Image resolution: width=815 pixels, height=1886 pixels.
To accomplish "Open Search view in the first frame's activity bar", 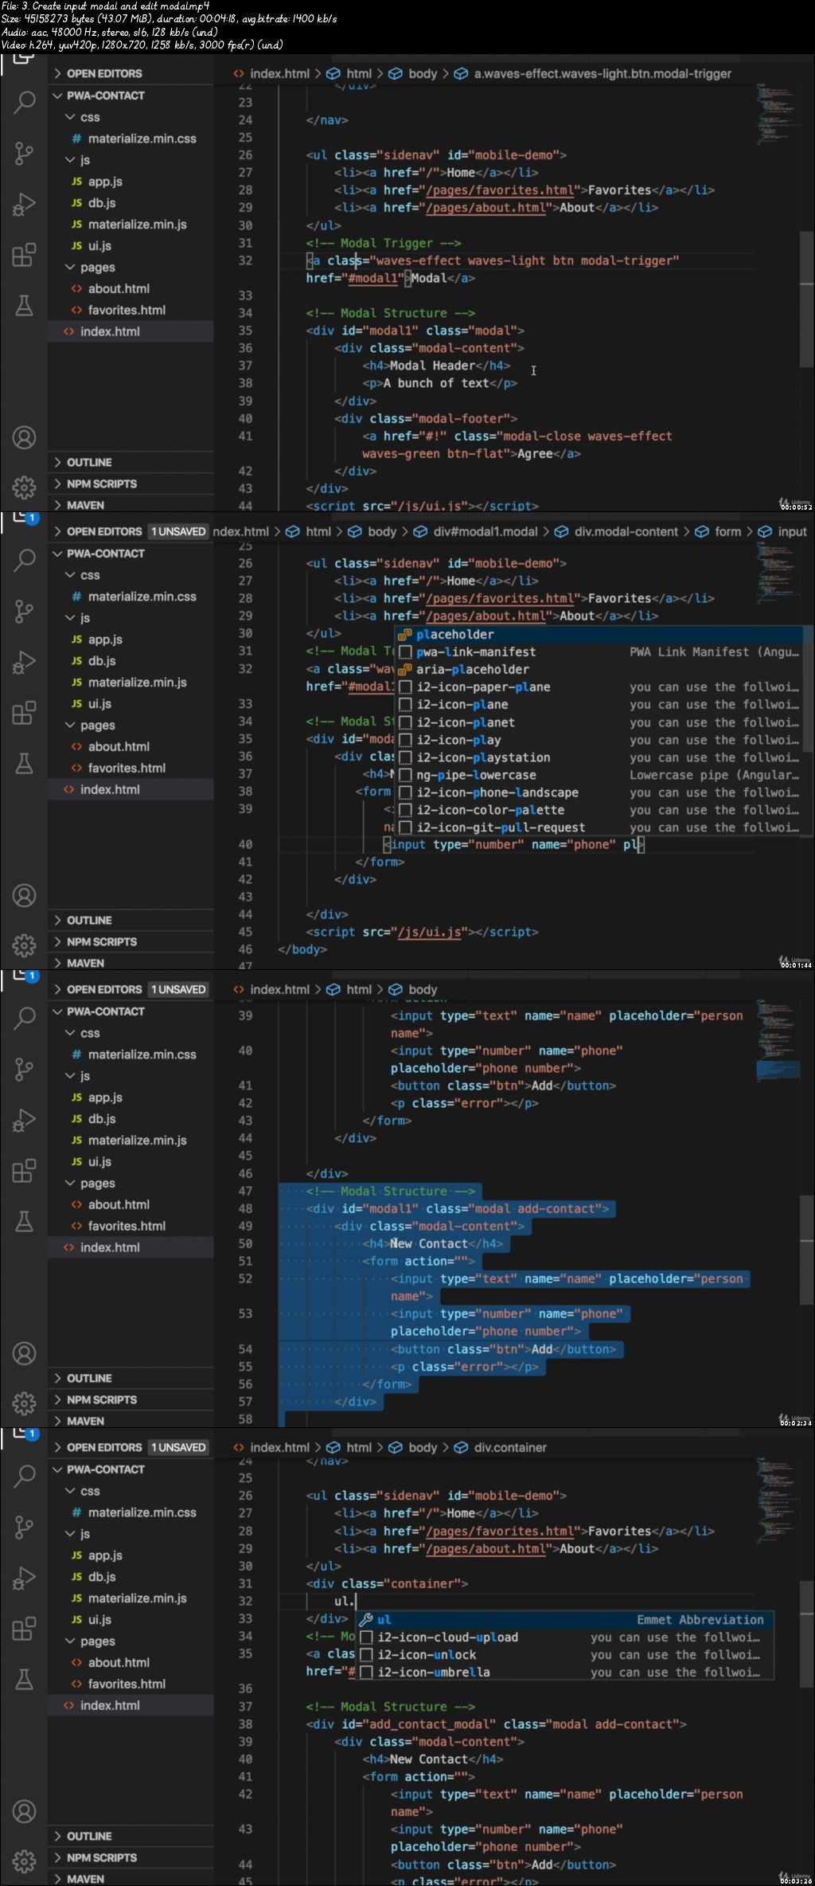I will (x=25, y=102).
